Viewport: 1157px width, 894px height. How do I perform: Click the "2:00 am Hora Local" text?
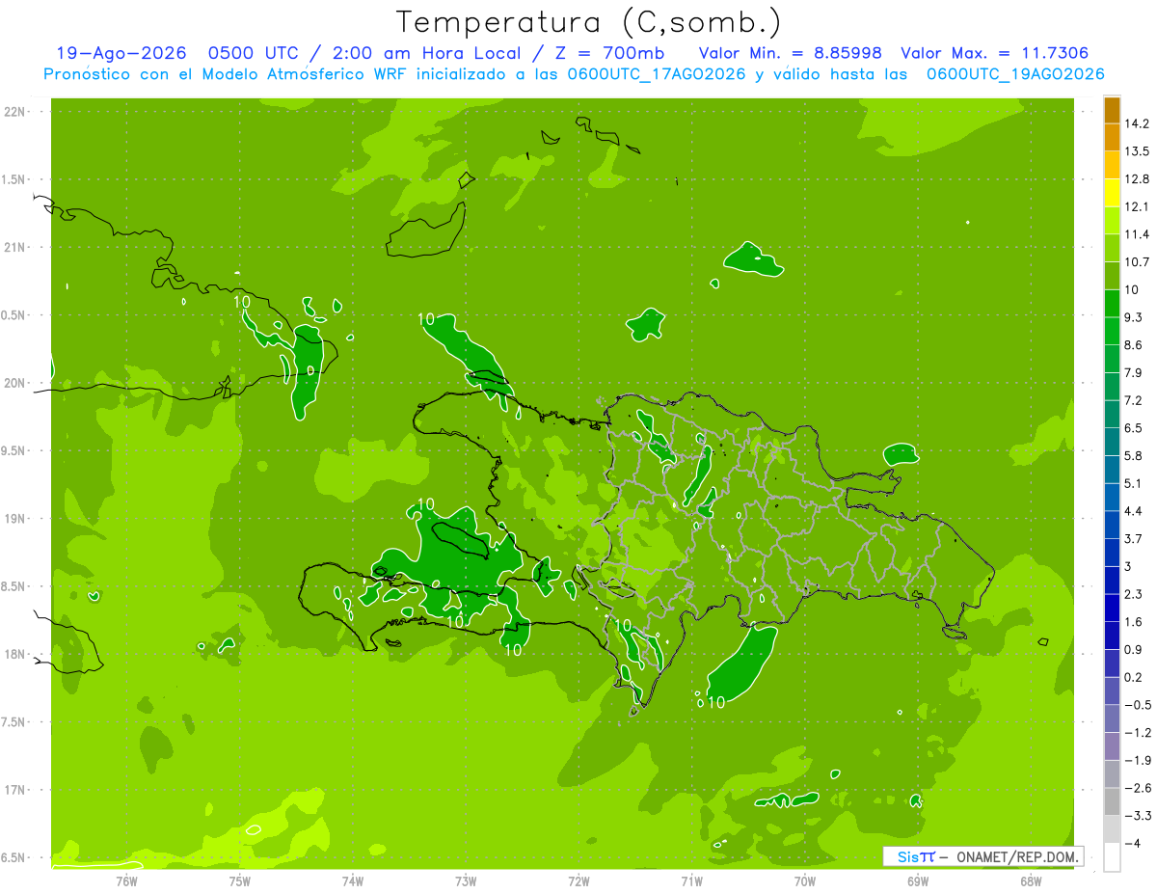pos(421,53)
